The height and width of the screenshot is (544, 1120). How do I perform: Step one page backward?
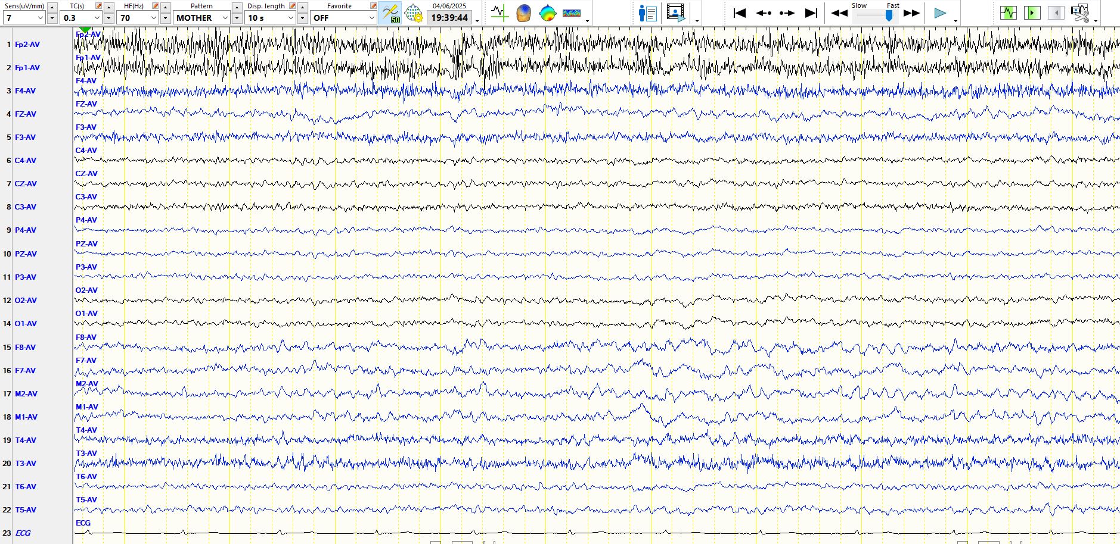tap(764, 12)
